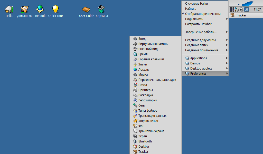Select О системе Haiku menu entry
Viewport: 263px width, 154px height.
196,4
